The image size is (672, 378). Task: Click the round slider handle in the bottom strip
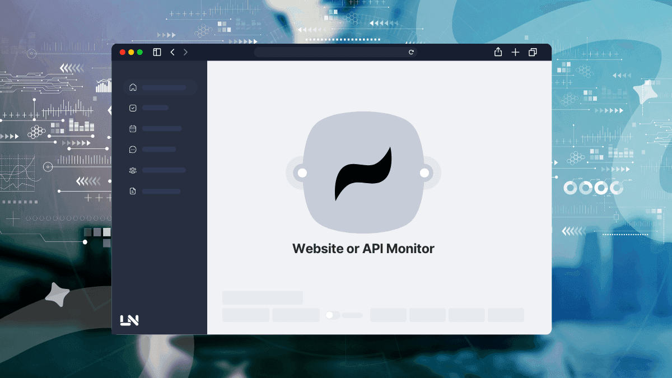click(330, 315)
